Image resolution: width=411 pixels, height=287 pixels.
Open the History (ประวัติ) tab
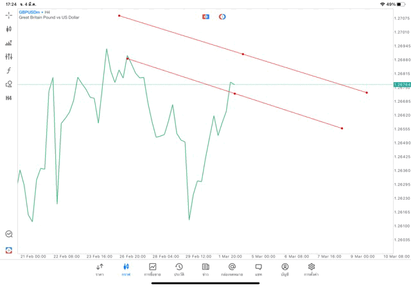pos(179,270)
